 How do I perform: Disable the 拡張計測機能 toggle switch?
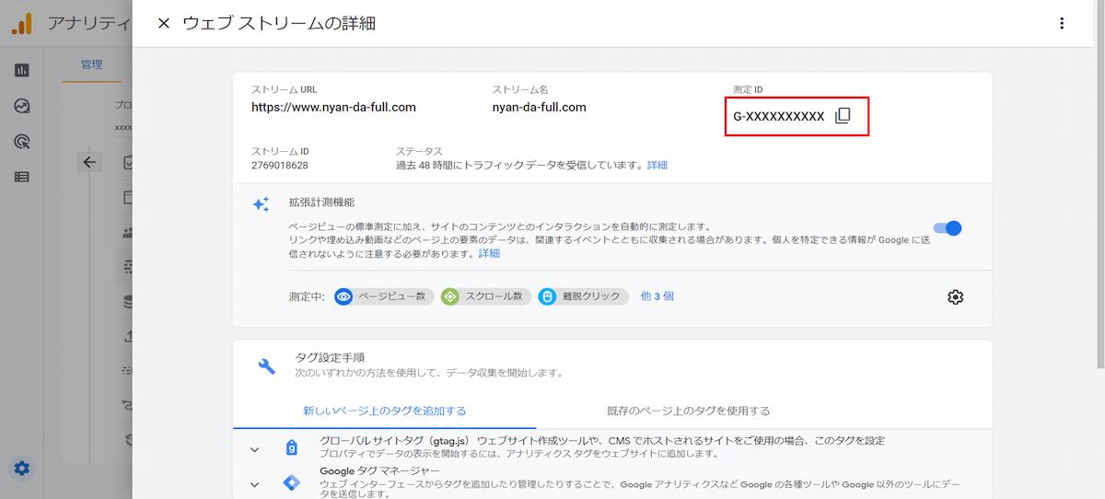coord(947,228)
